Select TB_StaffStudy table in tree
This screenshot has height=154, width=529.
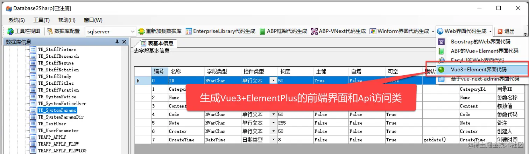55,76
